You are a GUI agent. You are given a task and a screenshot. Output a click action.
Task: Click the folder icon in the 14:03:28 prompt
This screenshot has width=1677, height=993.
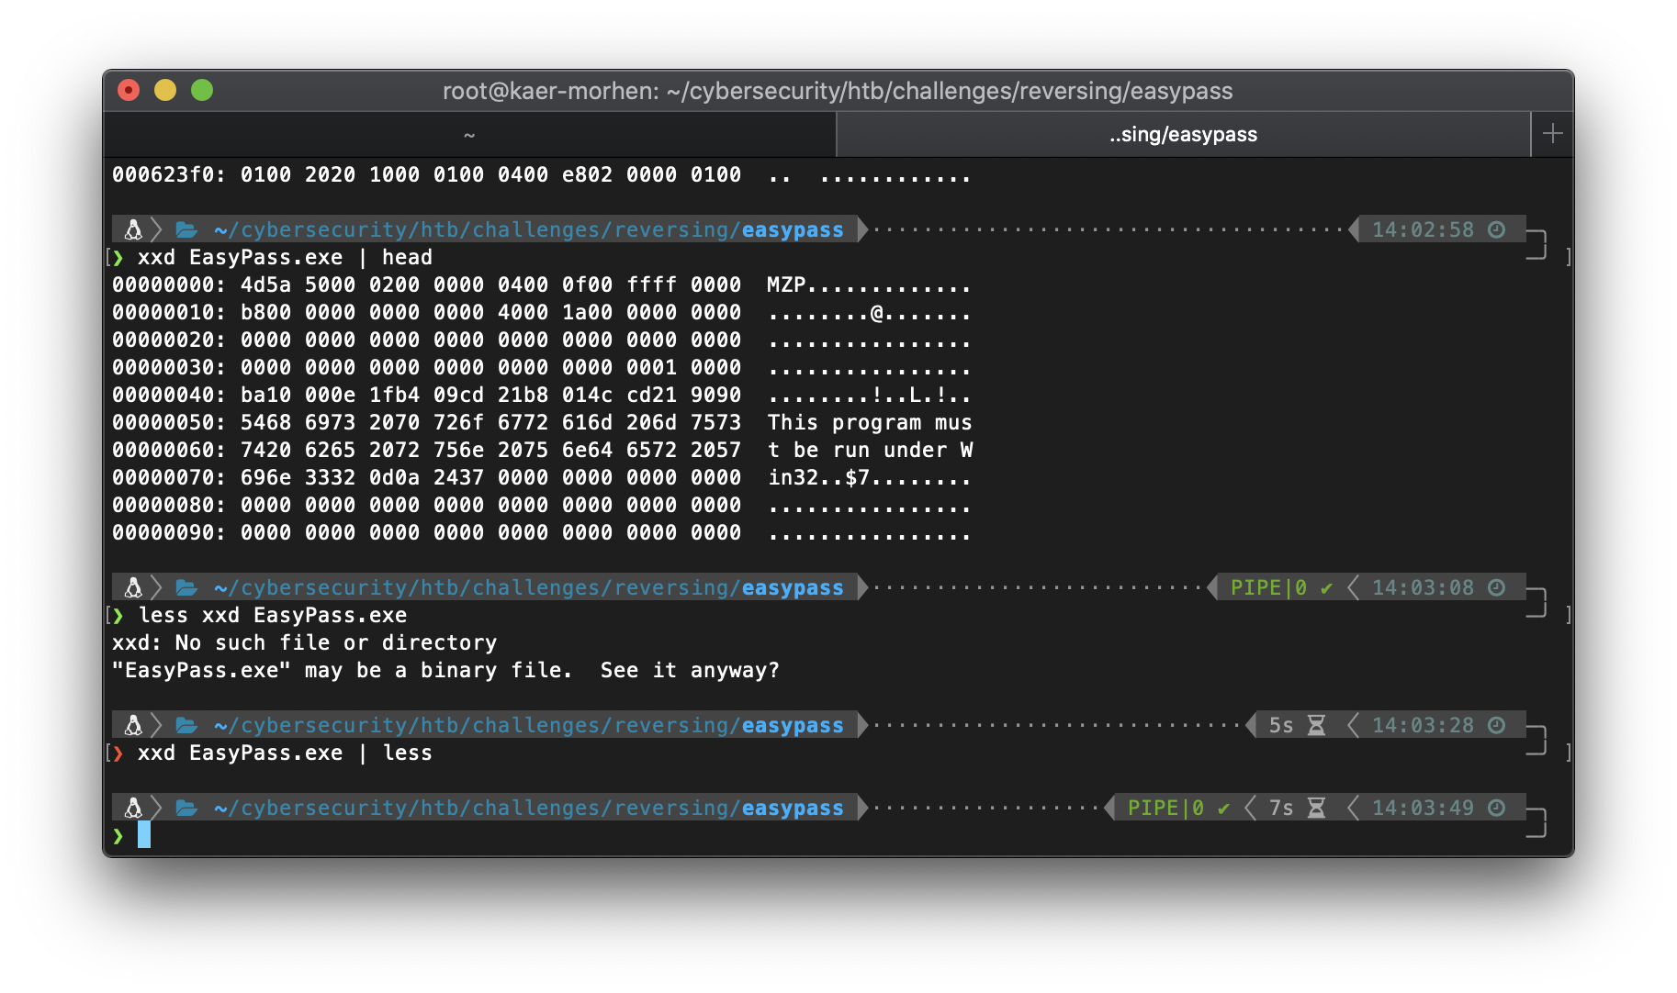[186, 725]
